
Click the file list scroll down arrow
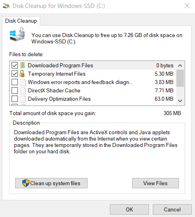coord(180,101)
